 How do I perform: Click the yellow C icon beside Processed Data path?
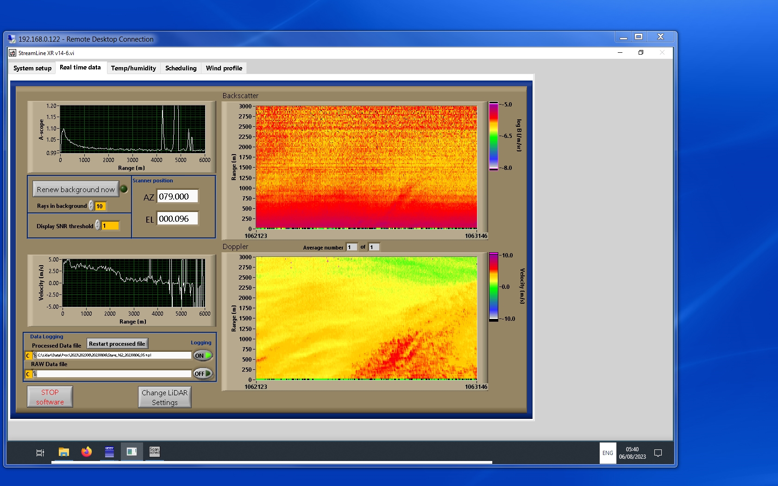click(x=28, y=355)
